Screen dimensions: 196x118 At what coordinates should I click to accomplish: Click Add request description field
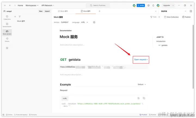point(71,74)
